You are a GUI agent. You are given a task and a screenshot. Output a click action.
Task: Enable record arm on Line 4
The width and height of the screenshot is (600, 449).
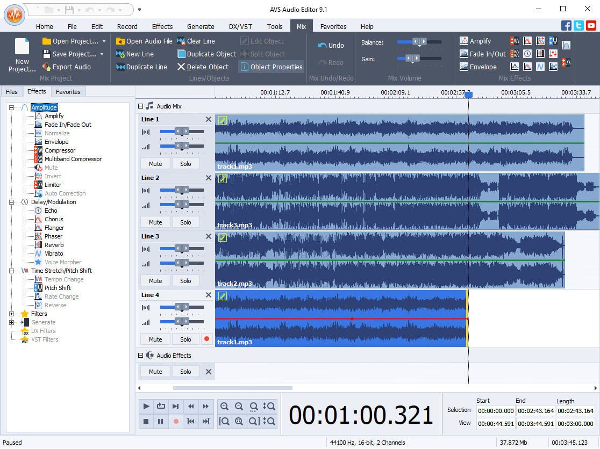click(206, 339)
